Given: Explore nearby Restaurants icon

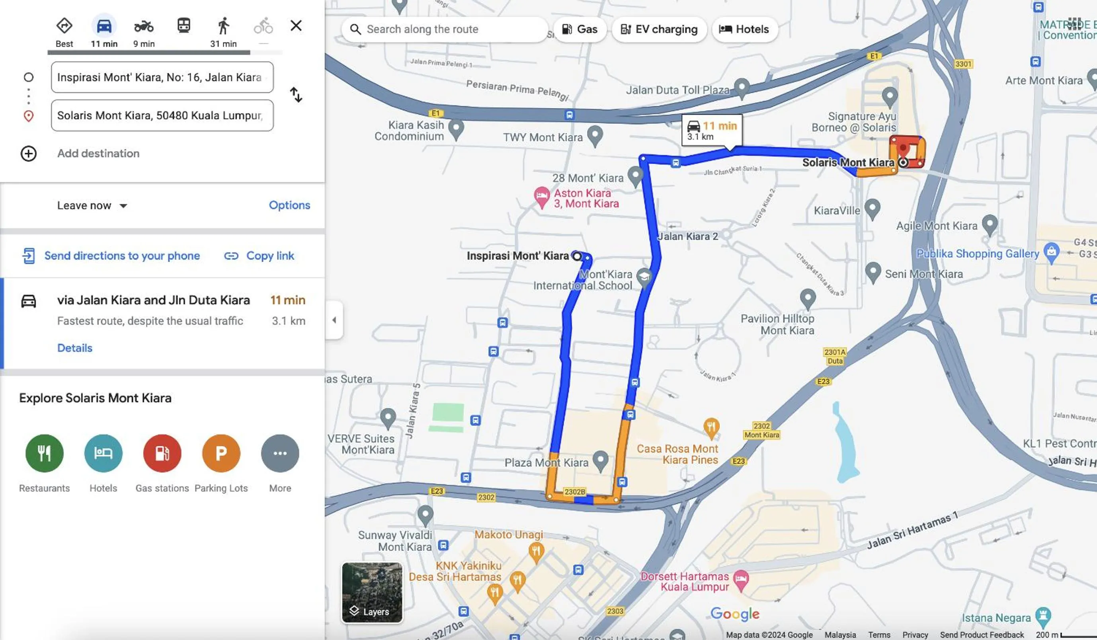Looking at the screenshot, I should 45,453.
